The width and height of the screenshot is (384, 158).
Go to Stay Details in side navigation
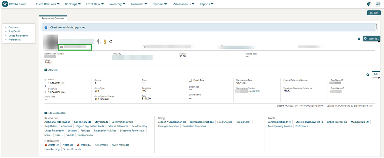15,32
